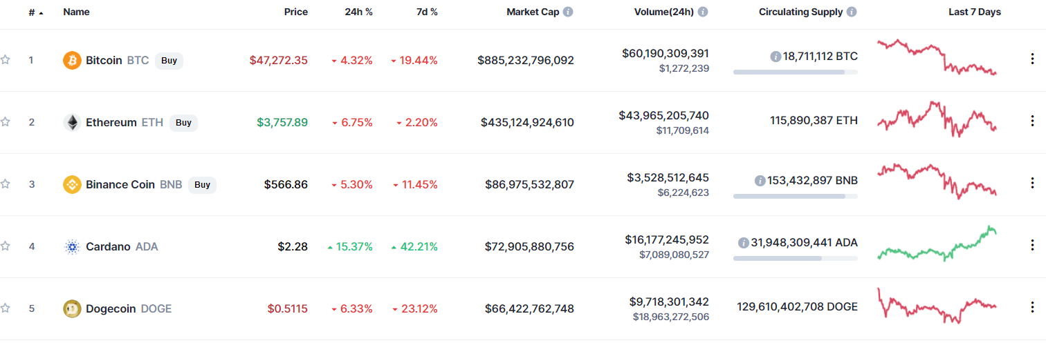Image resolution: width=1046 pixels, height=345 pixels.
Task: Click Bitcoin market cap $885,232,796,092
Action: coord(526,60)
